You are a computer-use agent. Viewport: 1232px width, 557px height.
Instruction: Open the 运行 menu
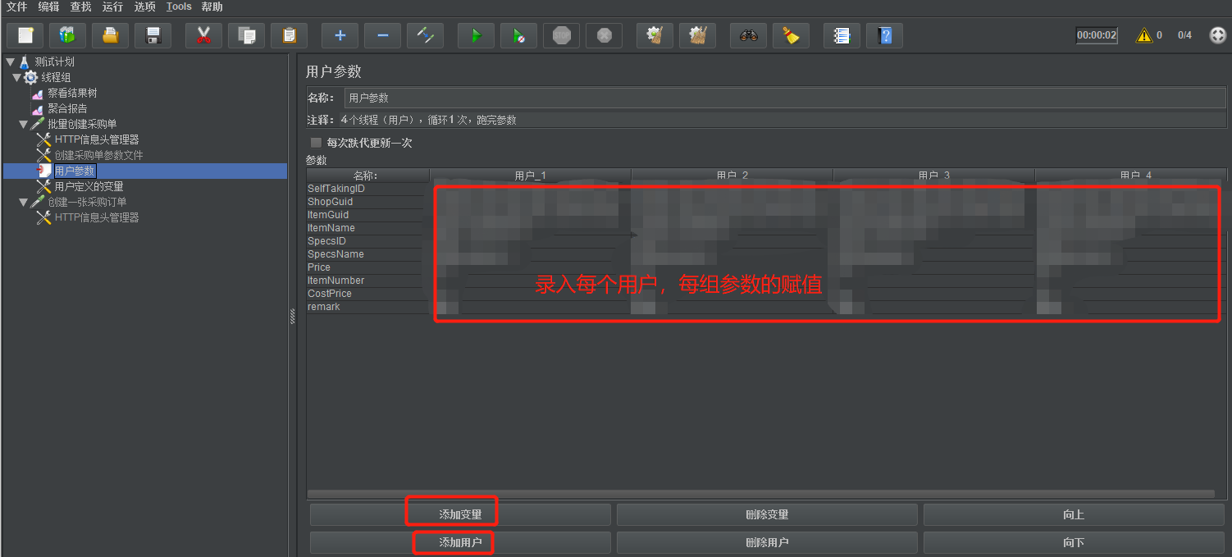pos(112,7)
